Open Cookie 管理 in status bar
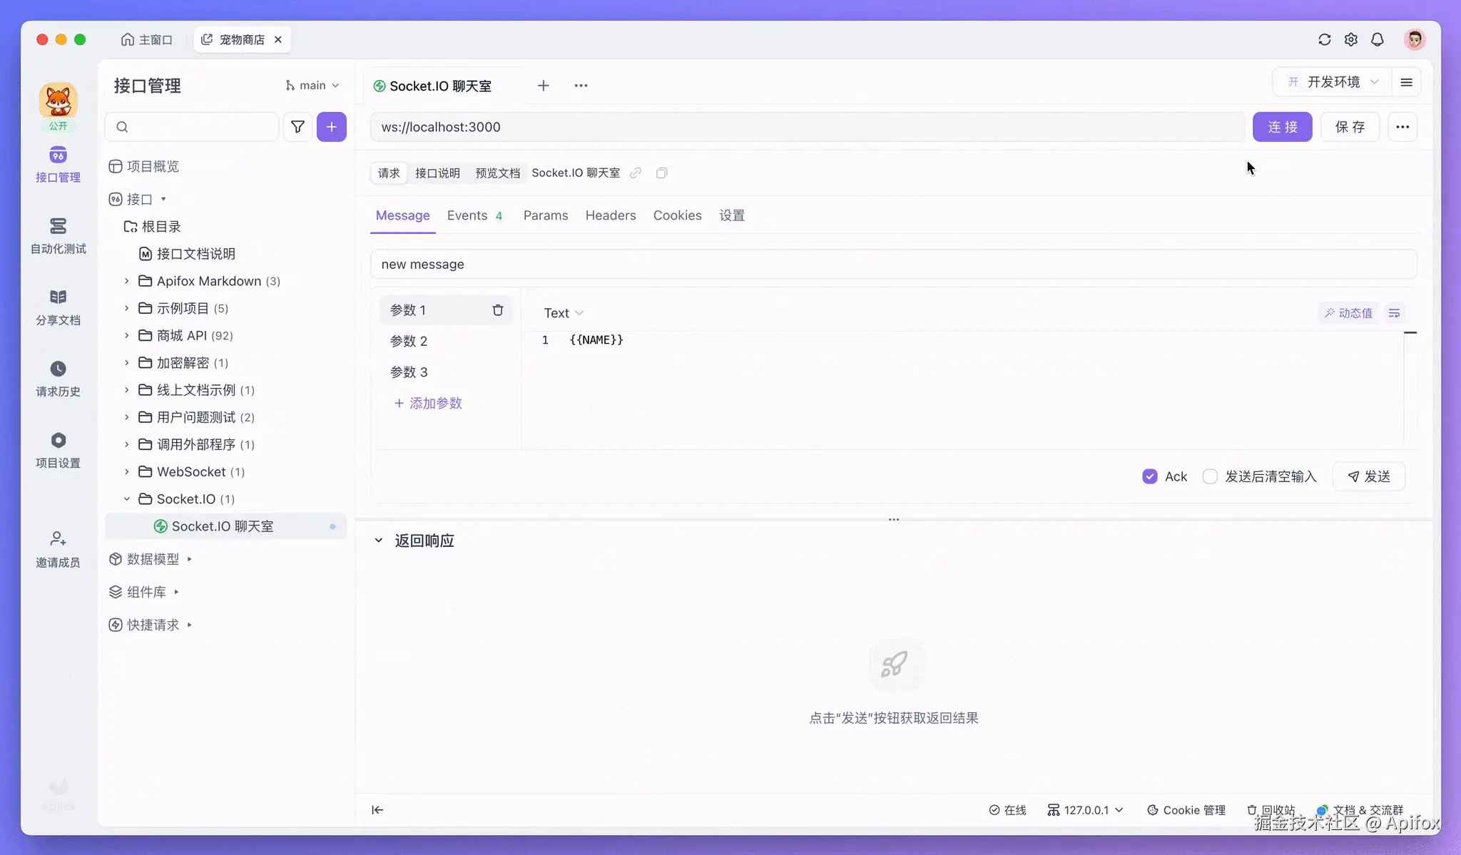Image resolution: width=1461 pixels, height=855 pixels. [1186, 810]
